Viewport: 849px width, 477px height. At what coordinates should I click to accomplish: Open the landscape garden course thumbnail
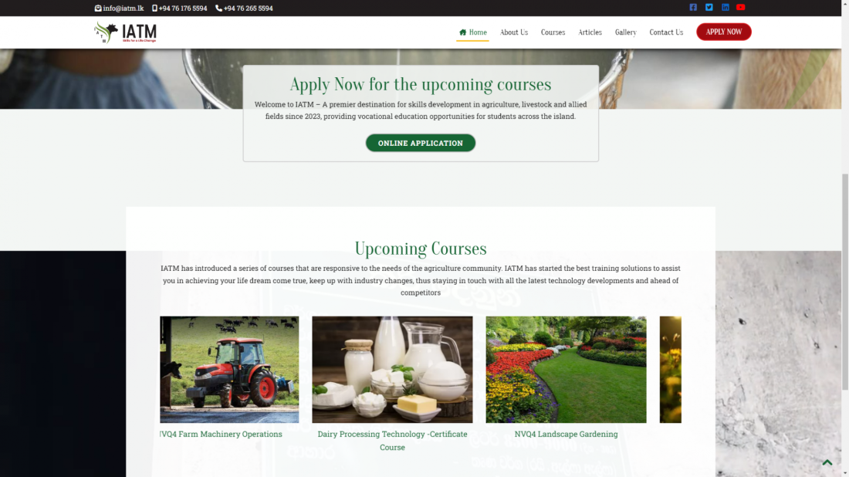coord(566,370)
